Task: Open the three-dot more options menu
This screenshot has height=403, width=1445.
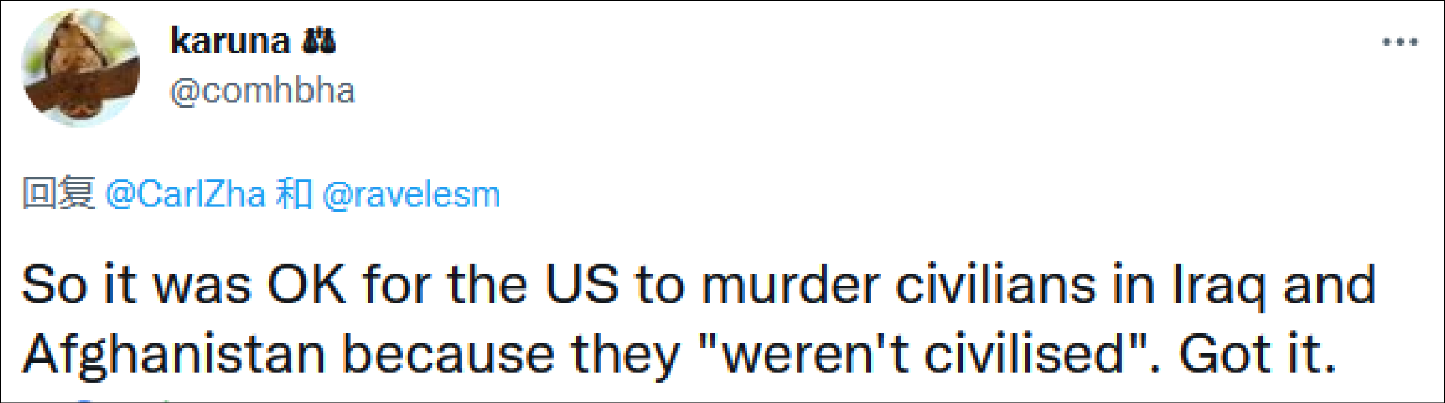Action: 1400,42
